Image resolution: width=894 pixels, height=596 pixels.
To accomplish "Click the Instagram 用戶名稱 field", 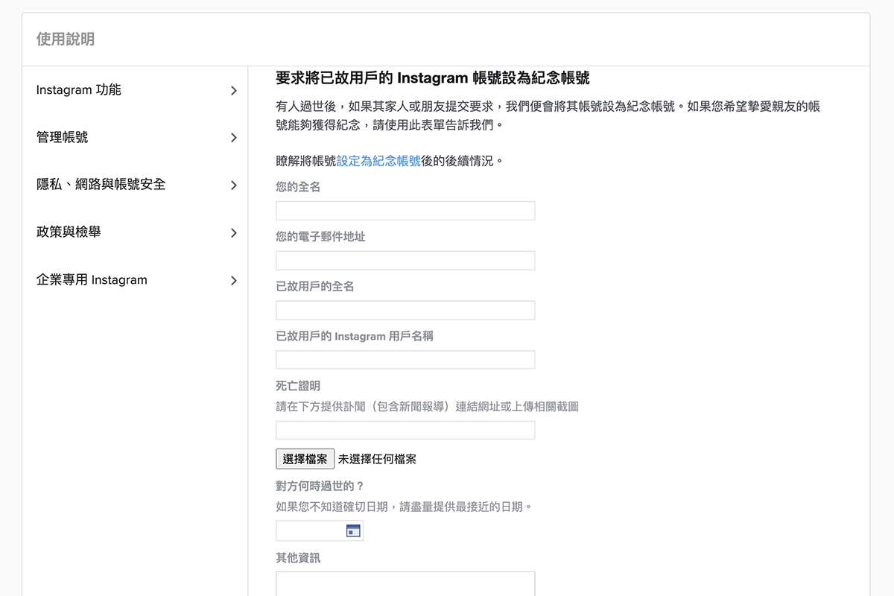I will click(405, 359).
